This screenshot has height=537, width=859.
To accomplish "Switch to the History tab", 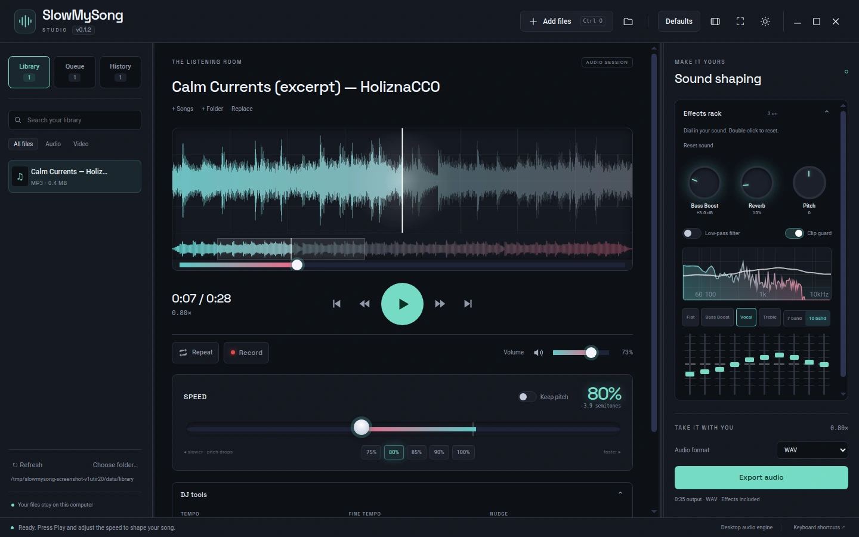I will [120, 72].
